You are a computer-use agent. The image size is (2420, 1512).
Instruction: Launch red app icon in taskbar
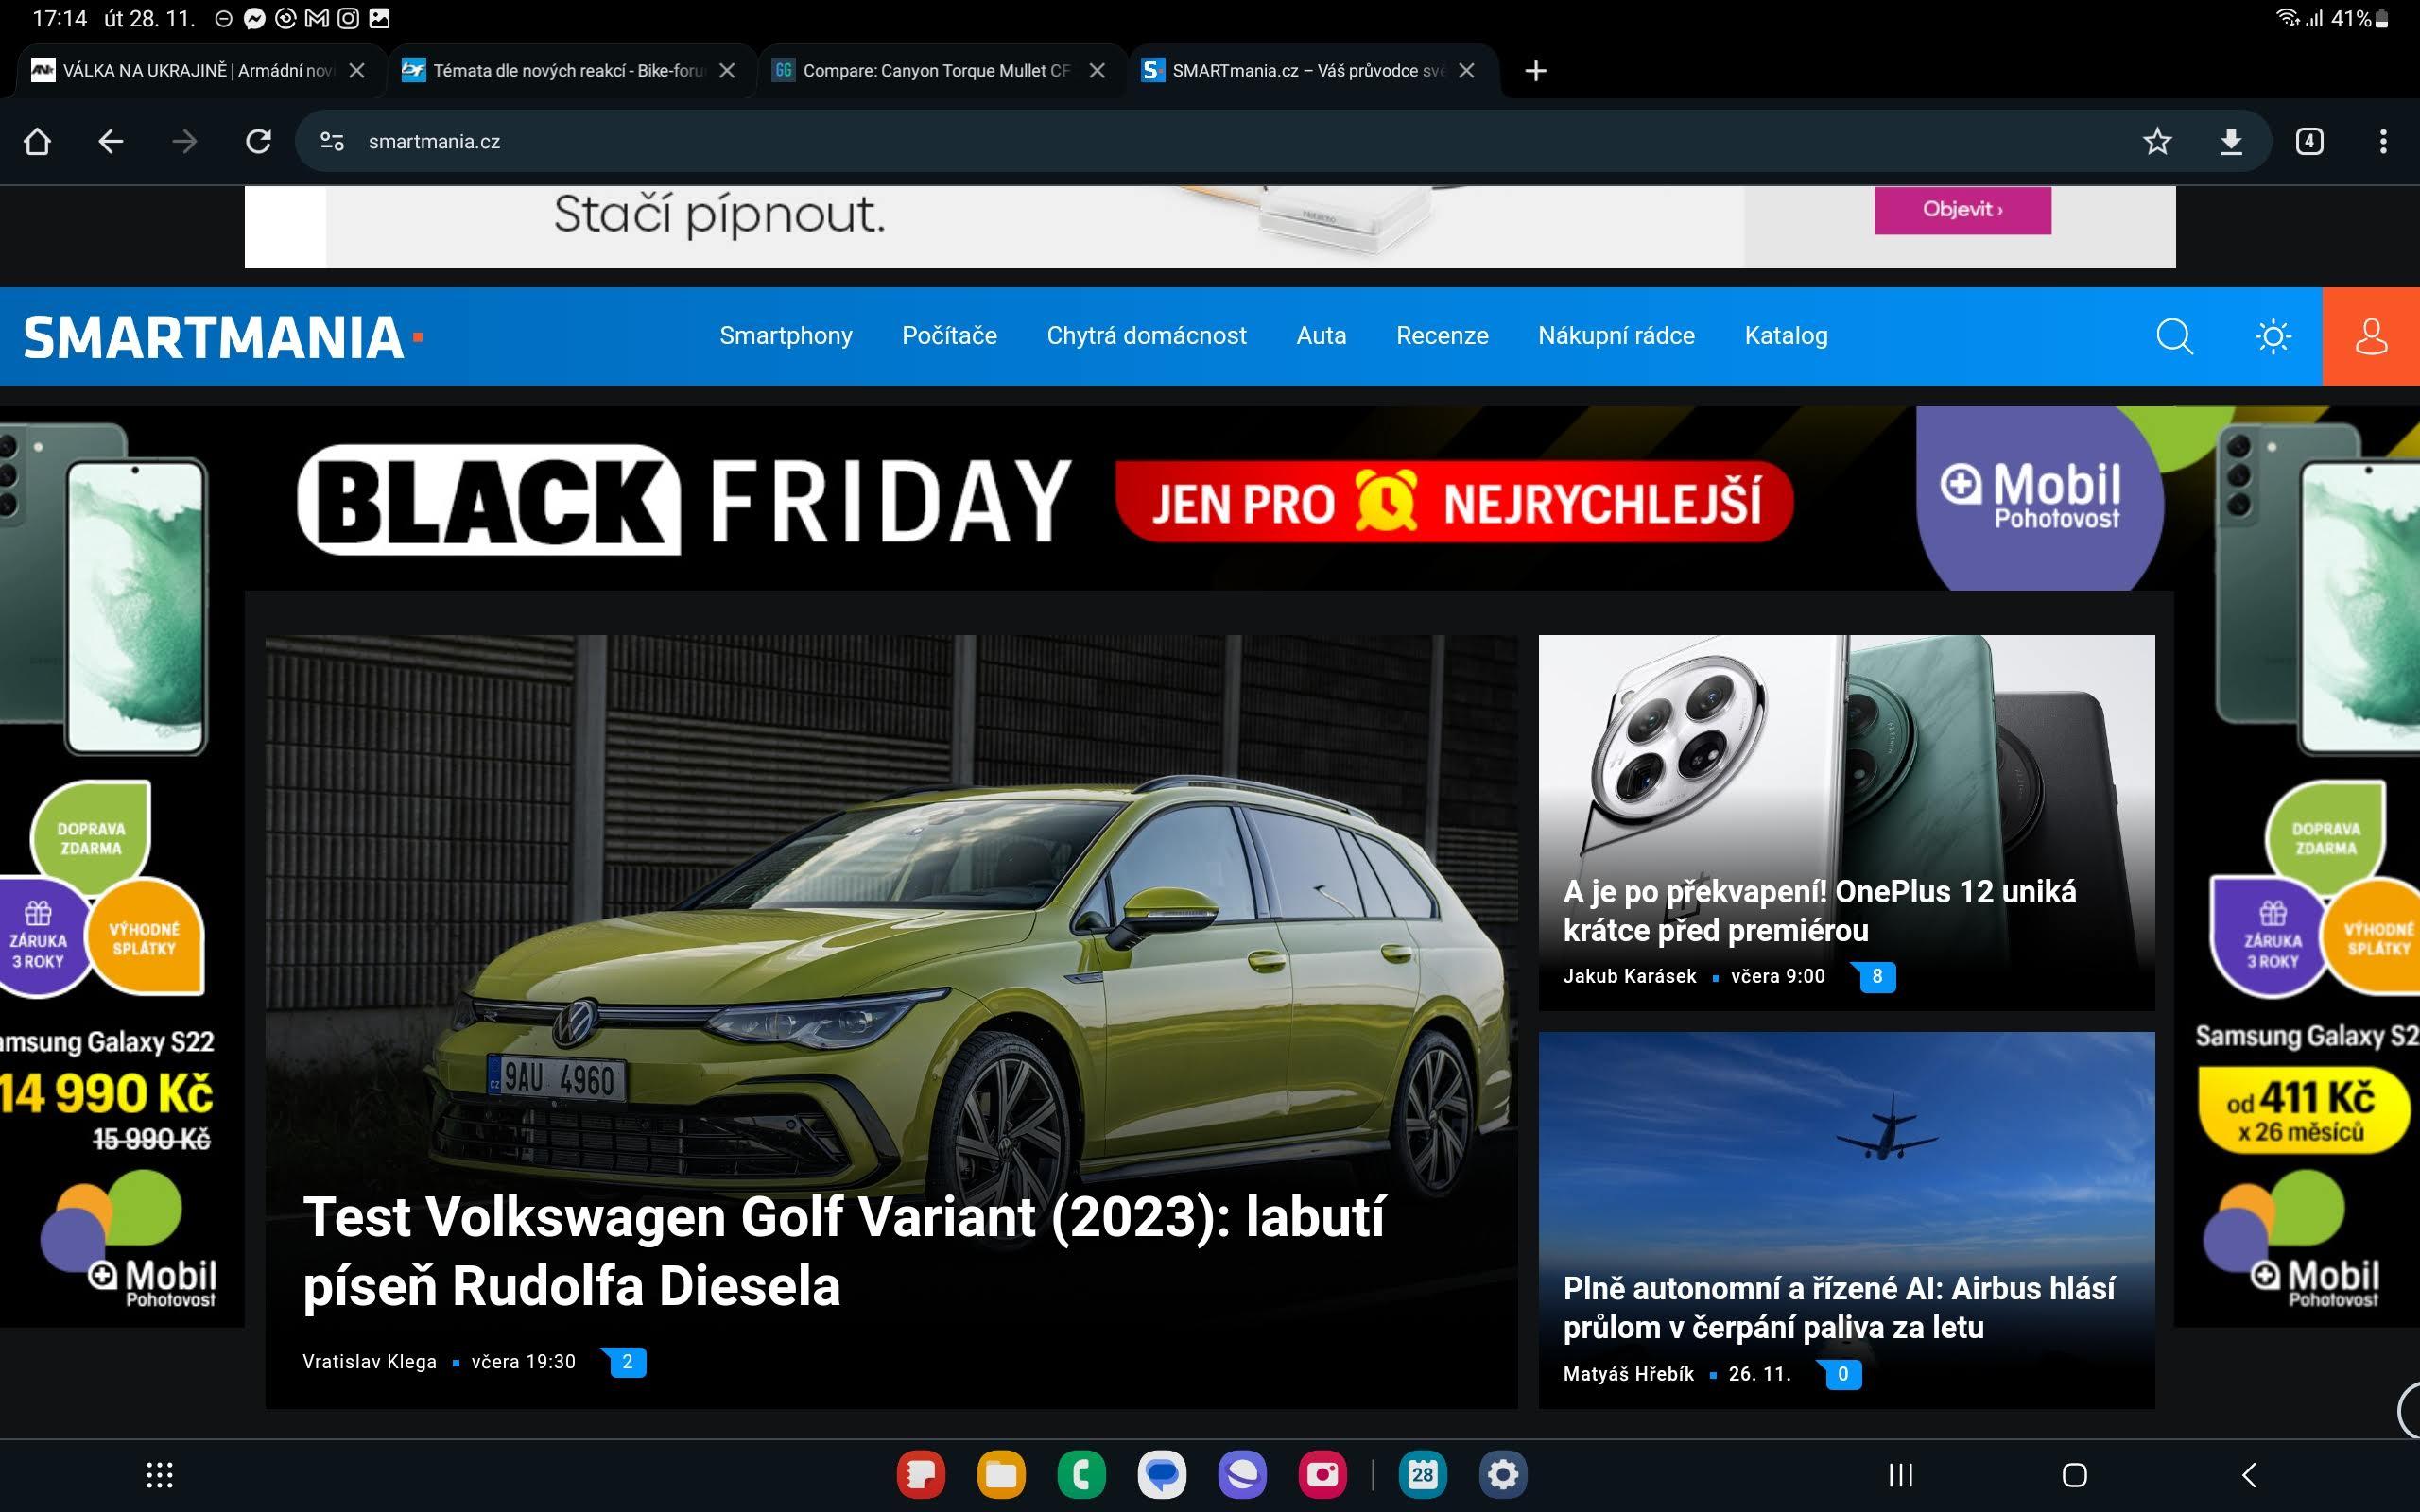(x=921, y=1475)
